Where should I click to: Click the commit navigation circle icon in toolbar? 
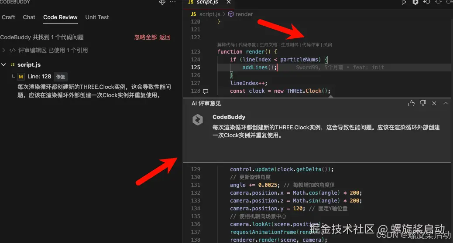438,2
